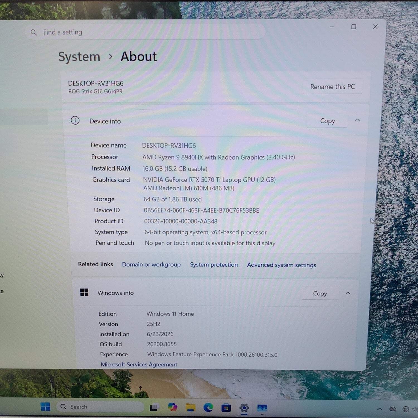Image resolution: width=418 pixels, height=418 pixels.
Task: Maximize the Settings window
Action: 354,27
